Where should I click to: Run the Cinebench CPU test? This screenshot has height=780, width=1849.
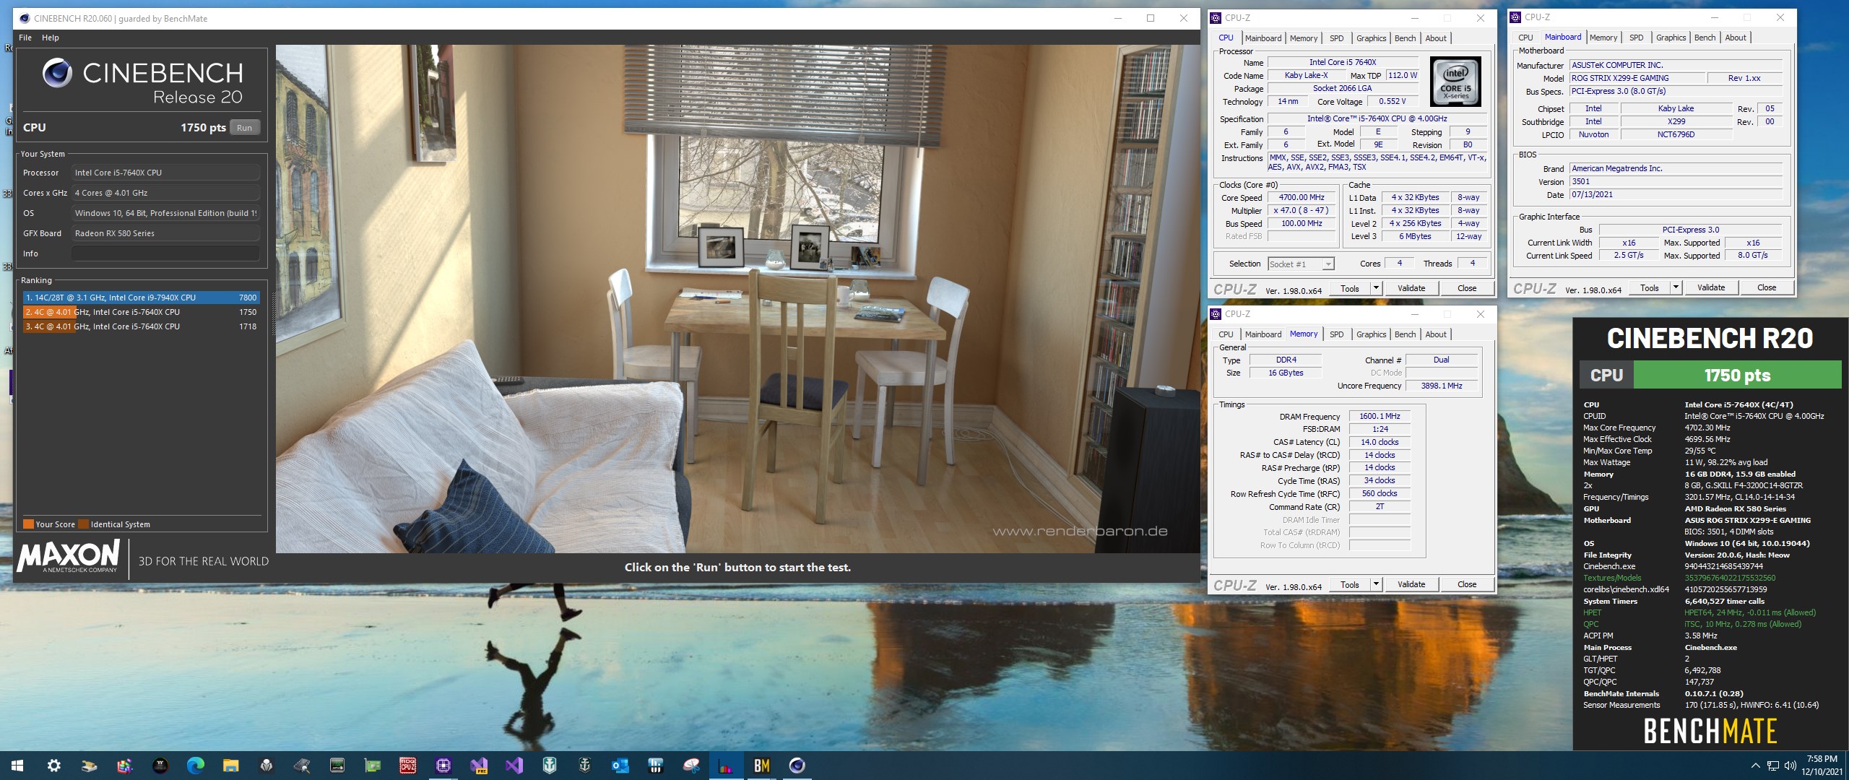click(x=245, y=128)
